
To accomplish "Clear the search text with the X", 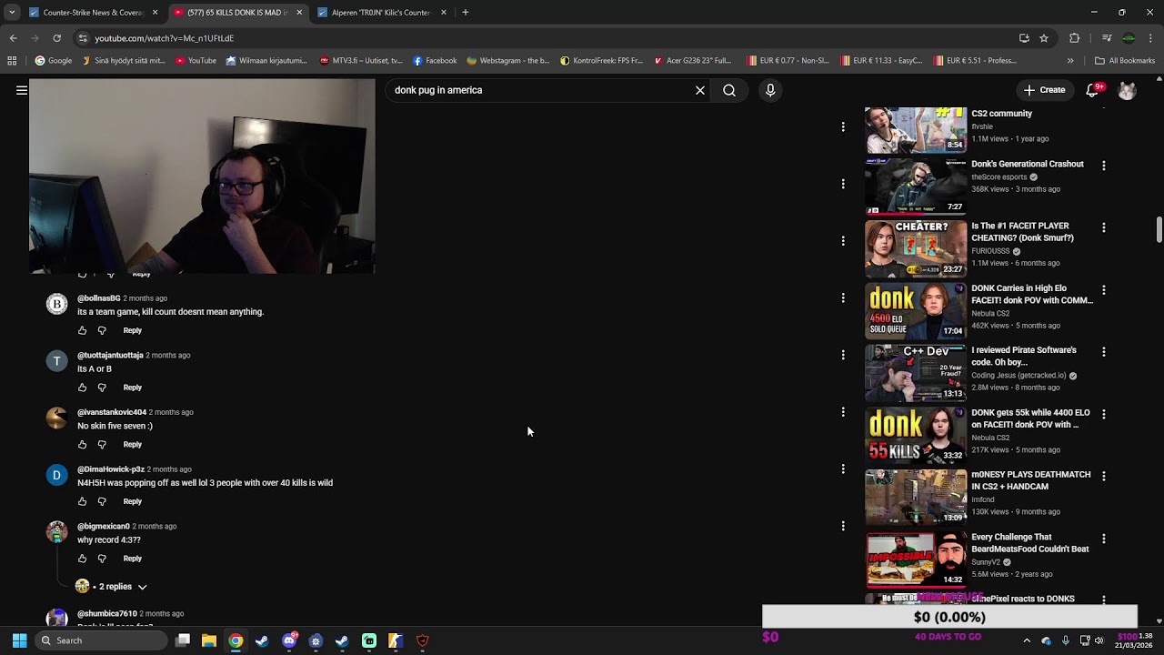I will point(700,90).
